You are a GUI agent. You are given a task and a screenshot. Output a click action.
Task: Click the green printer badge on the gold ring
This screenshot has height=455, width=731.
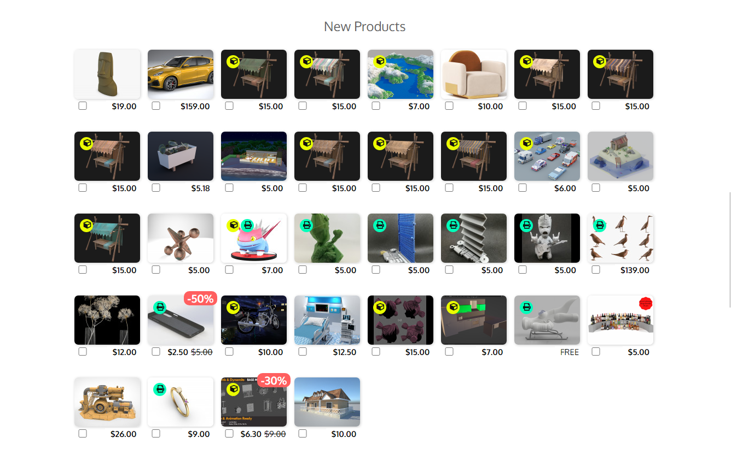160,389
